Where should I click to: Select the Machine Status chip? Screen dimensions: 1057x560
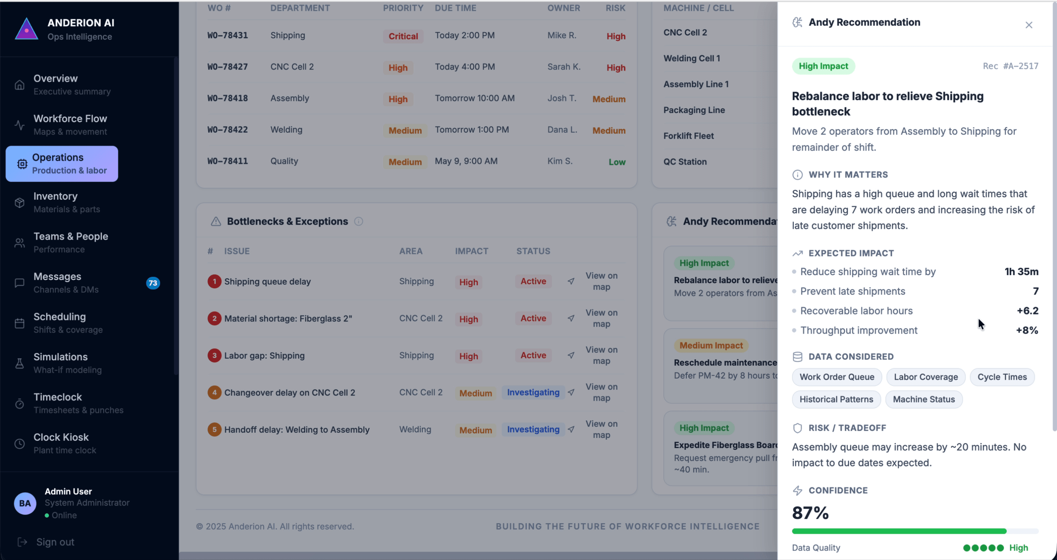click(x=923, y=400)
